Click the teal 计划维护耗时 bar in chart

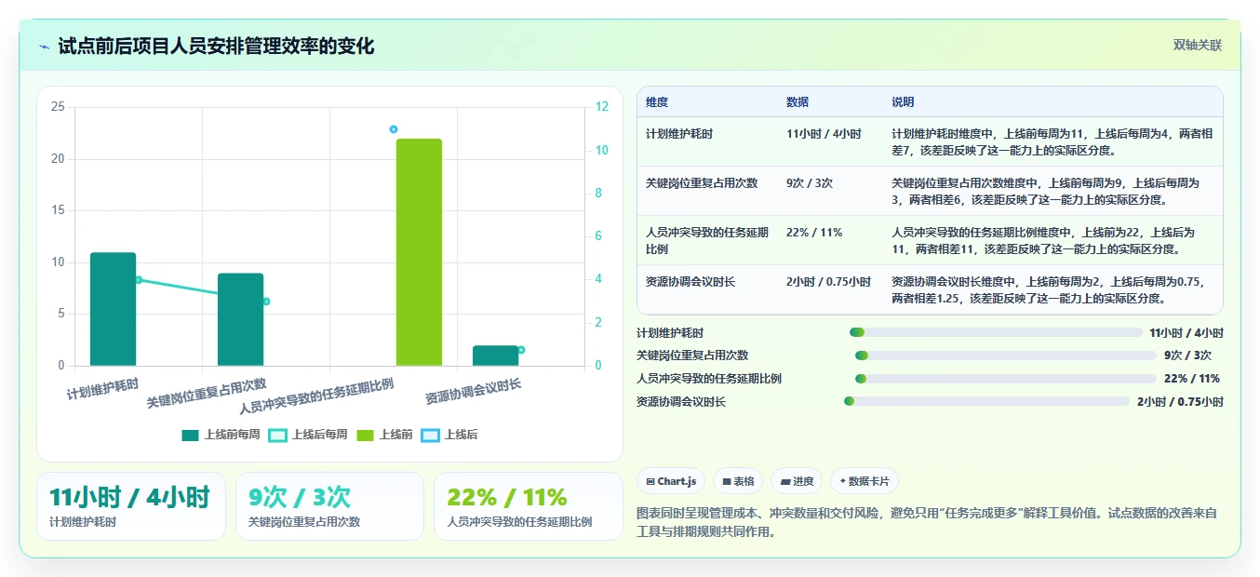click(x=113, y=309)
